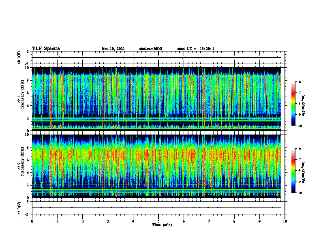Viewport: 321px width, 248px height.
Task: Click the ch.2 spectrogram color bar
Action: (293, 171)
